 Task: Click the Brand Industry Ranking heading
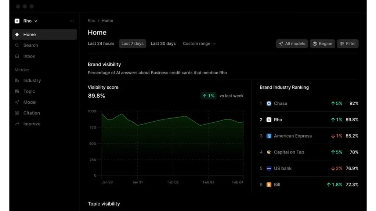[284, 87]
